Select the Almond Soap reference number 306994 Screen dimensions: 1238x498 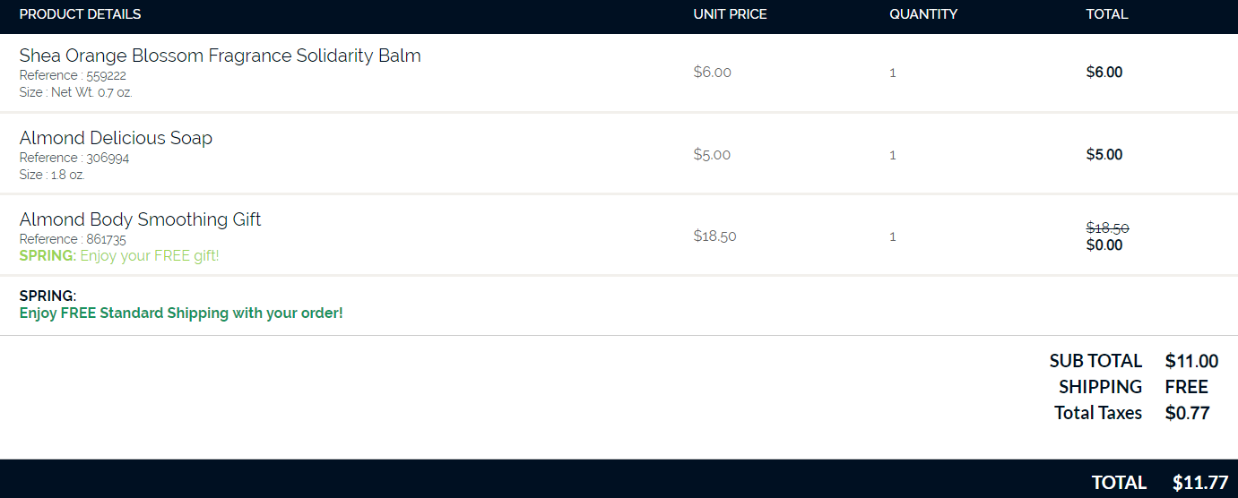(108, 158)
